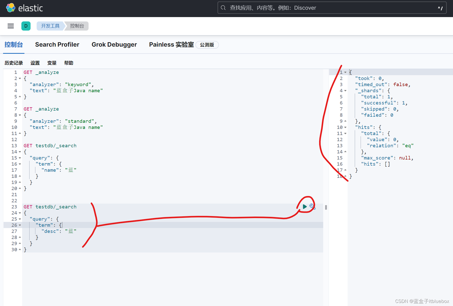This screenshot has width=453, height=306.
Task: Switch to the Search Profiler tab
Action: coord(57,45)
